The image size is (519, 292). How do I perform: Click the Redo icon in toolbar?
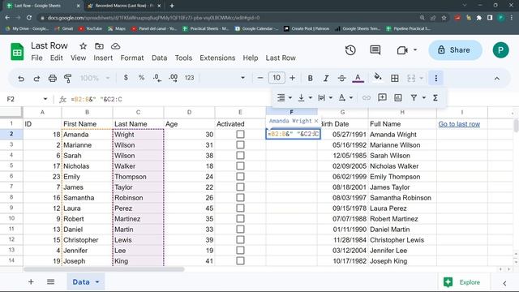pyautogui.click(x=36, y=79)
